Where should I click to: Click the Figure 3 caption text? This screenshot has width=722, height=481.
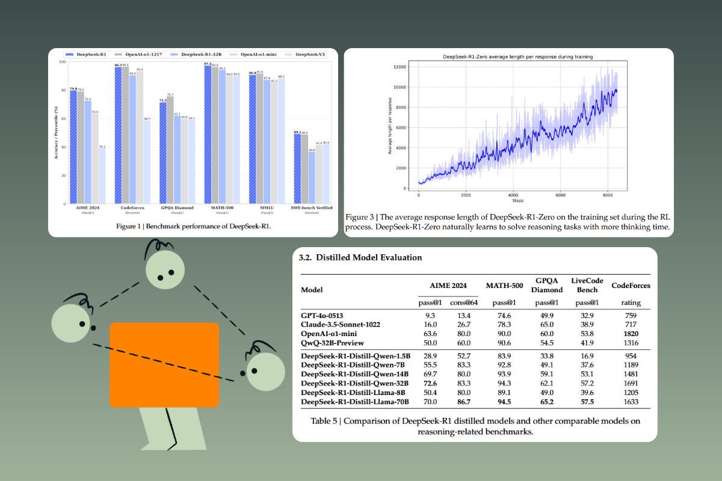pos(508,222)
